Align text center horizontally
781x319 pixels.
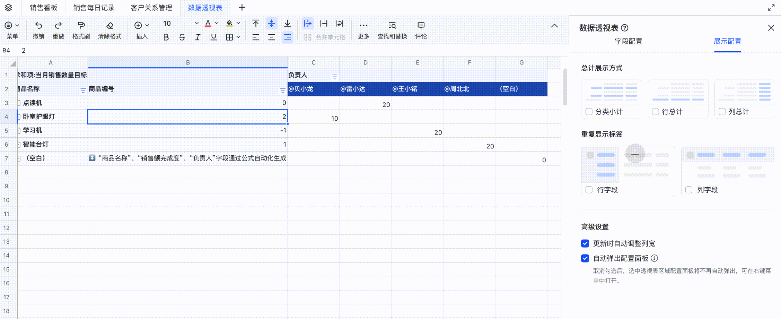tap(272, 37)
